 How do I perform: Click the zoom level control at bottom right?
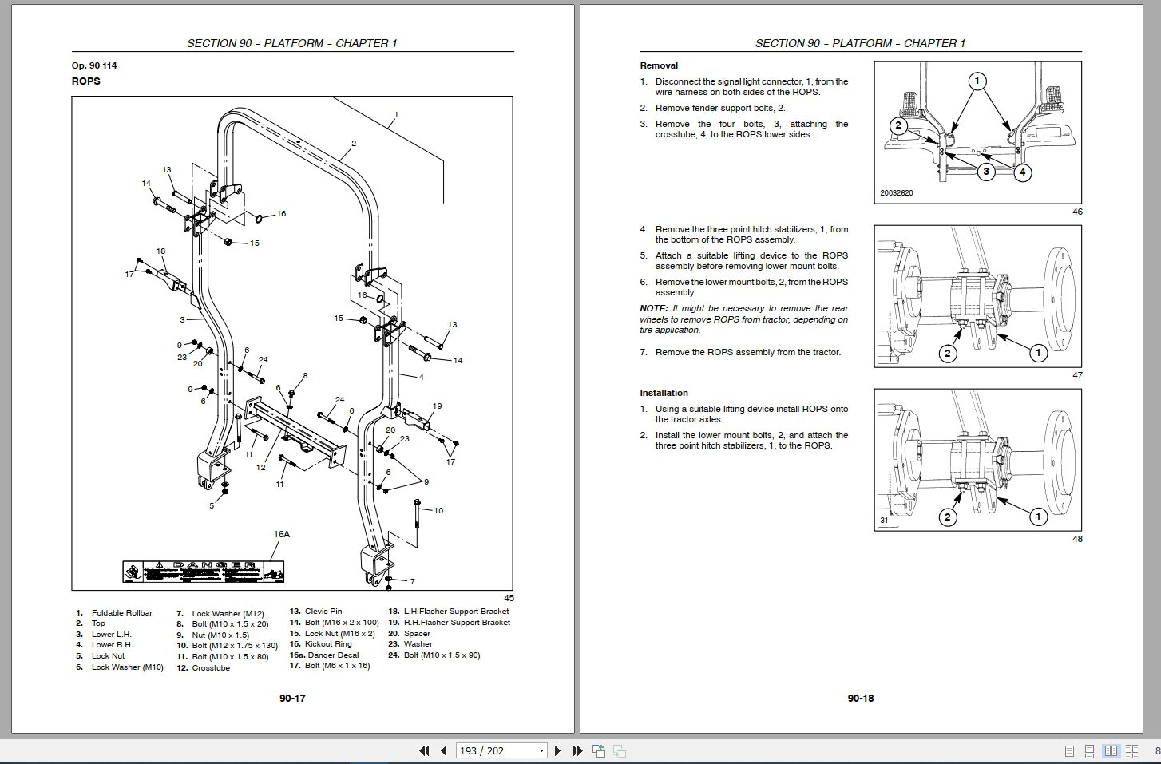click(1157, 751)
